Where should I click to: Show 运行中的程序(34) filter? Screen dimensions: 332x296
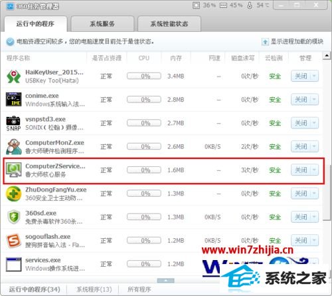[x=35, y=289]
